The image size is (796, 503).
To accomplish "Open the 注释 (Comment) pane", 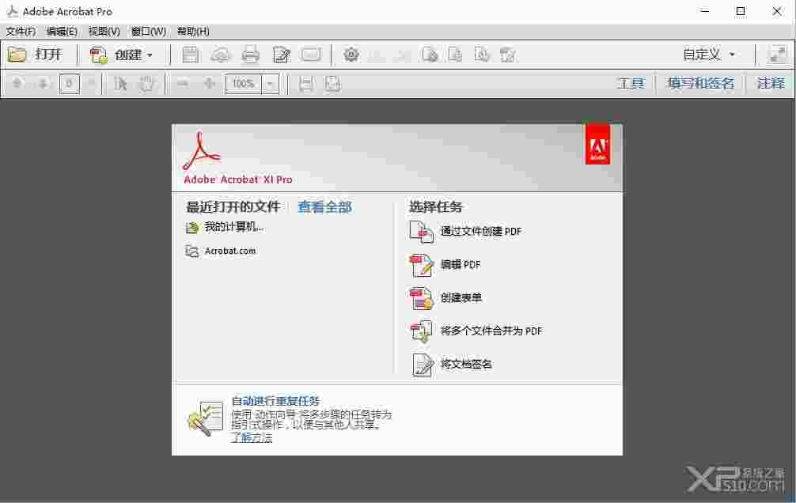I will [x=771, y=83].
